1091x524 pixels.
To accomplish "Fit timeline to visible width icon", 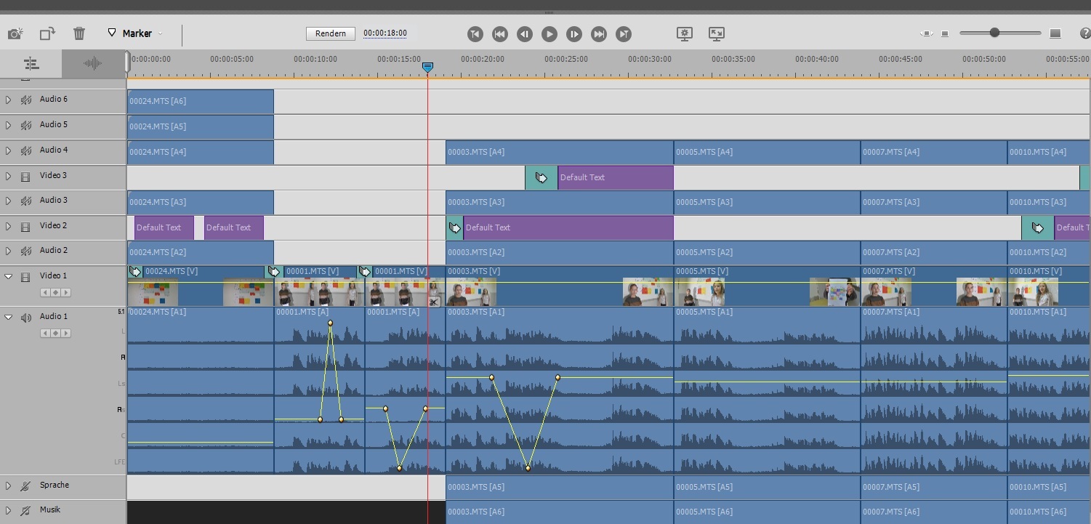I will (x=927, y=33).
